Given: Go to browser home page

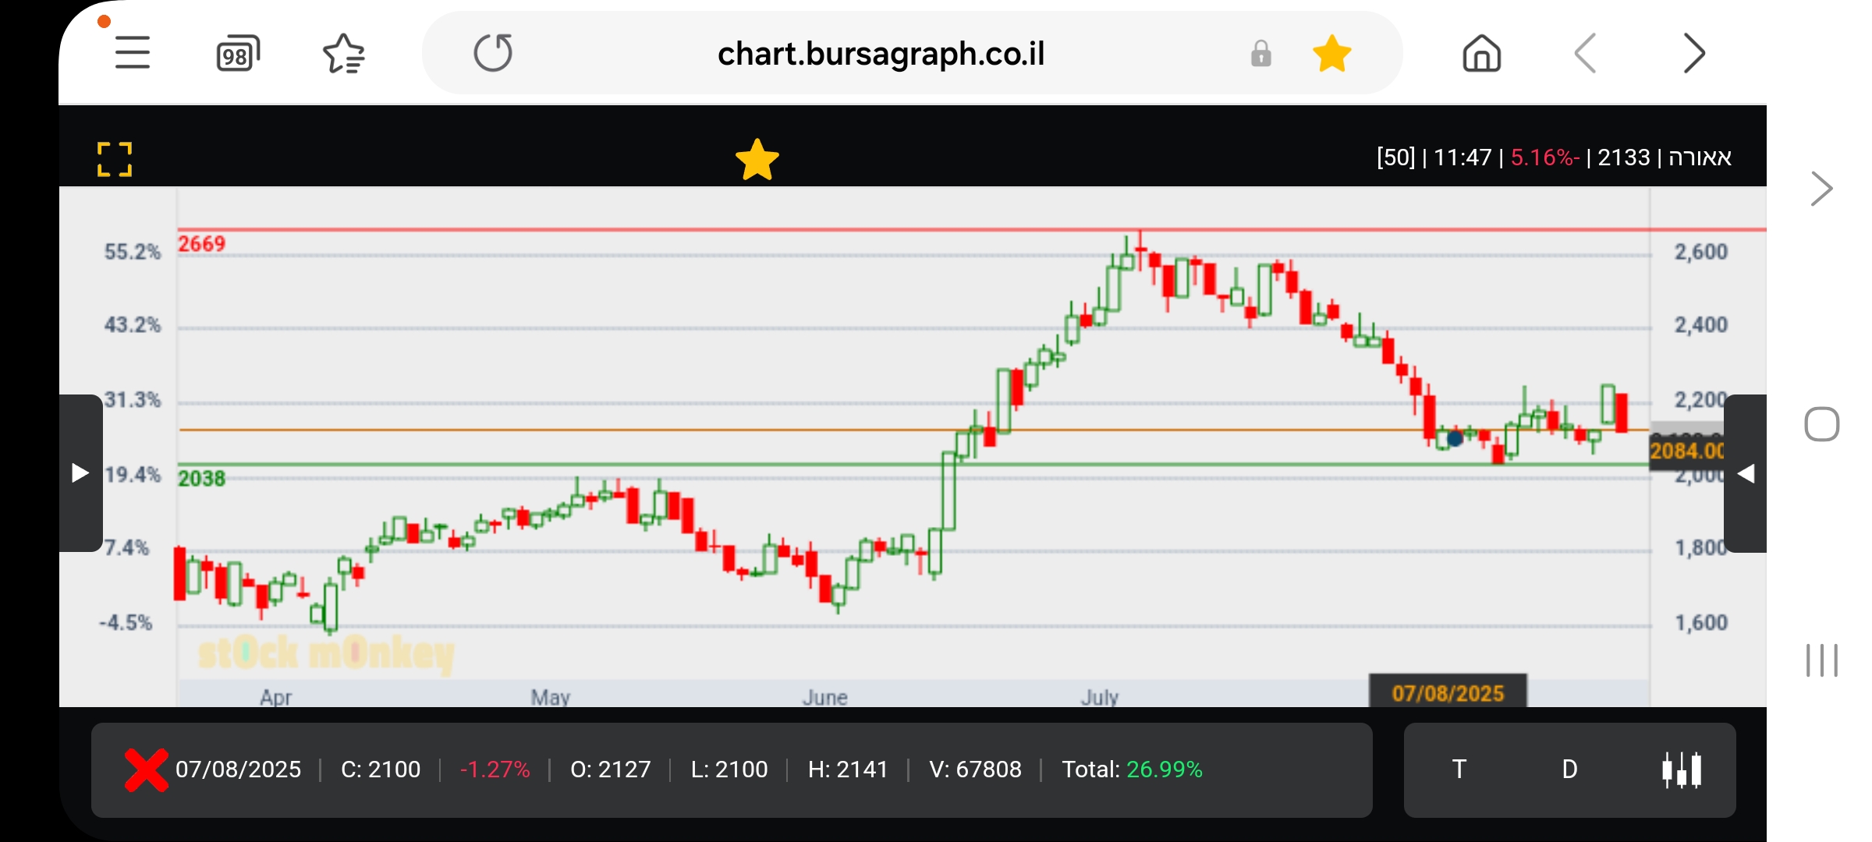Looking at the screenshot, I should click(1481, 54).
